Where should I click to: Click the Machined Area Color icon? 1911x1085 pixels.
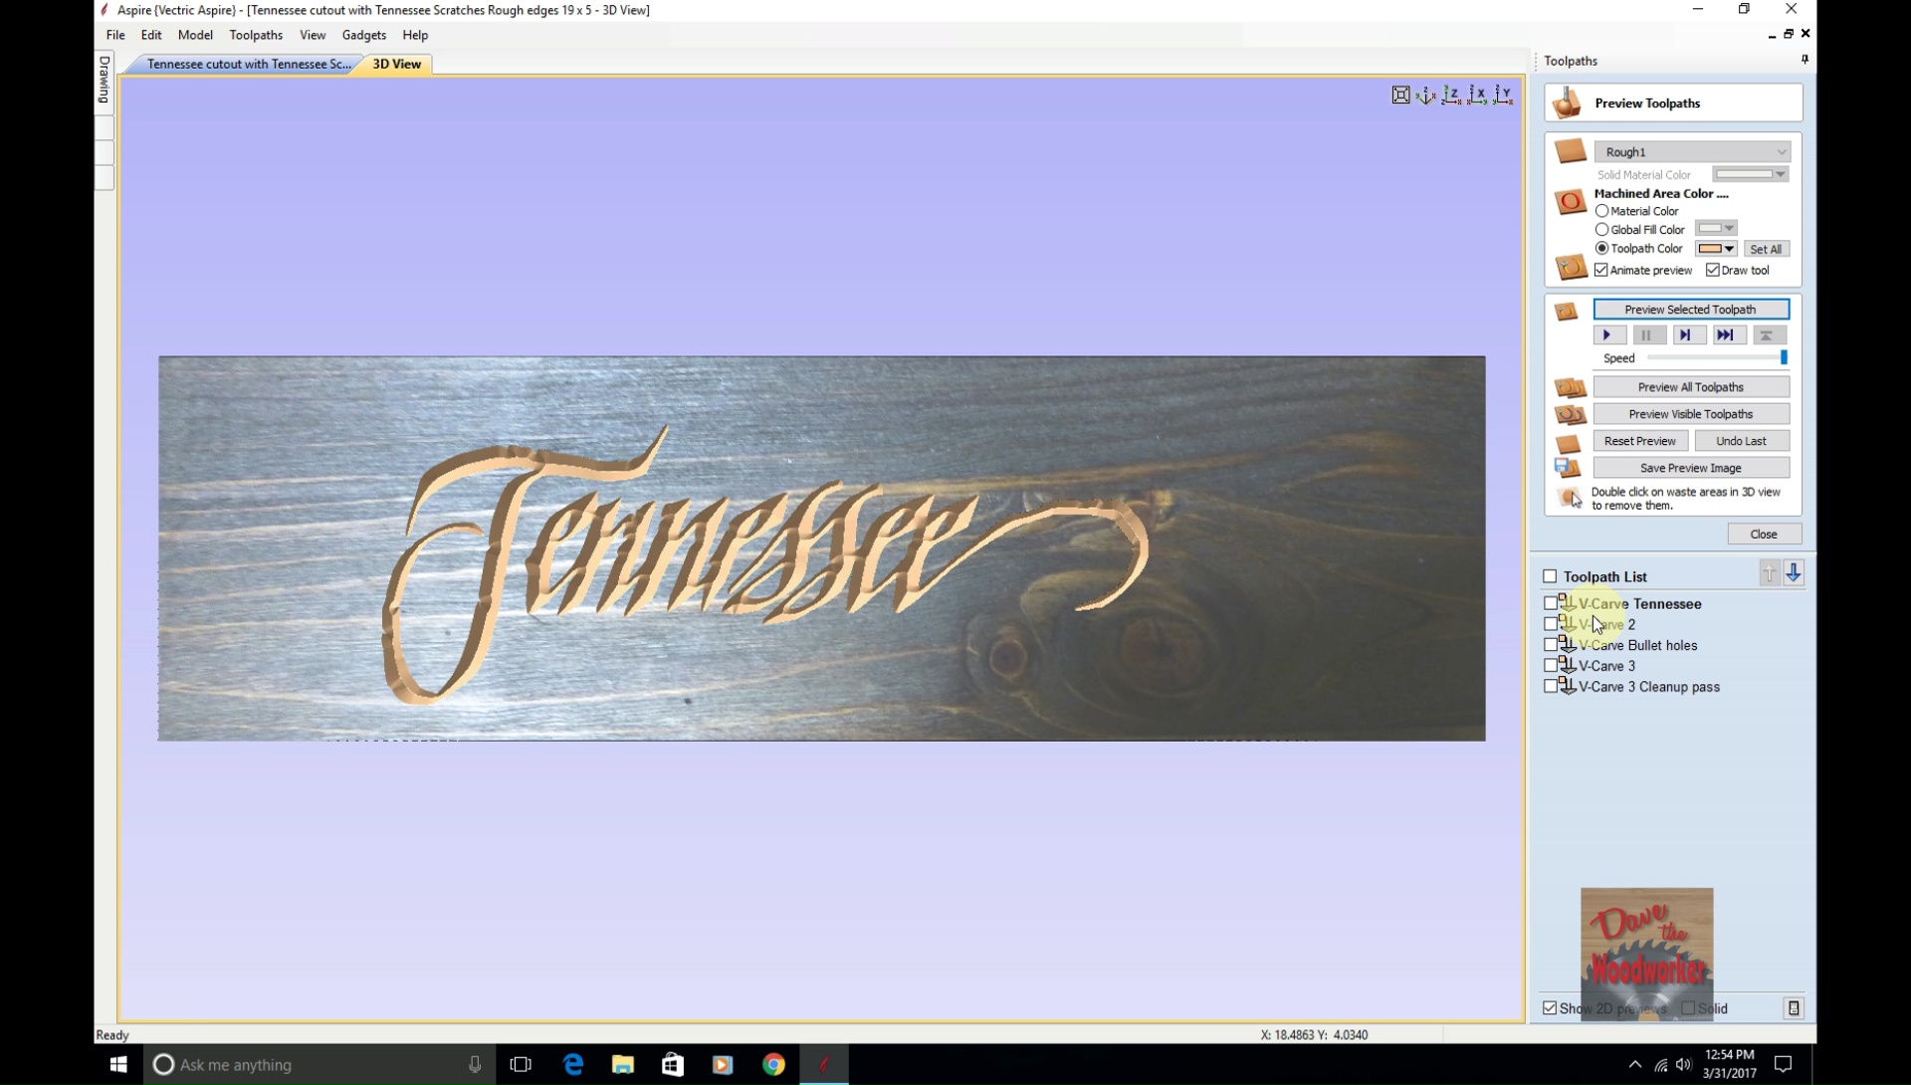point(1570,202)
